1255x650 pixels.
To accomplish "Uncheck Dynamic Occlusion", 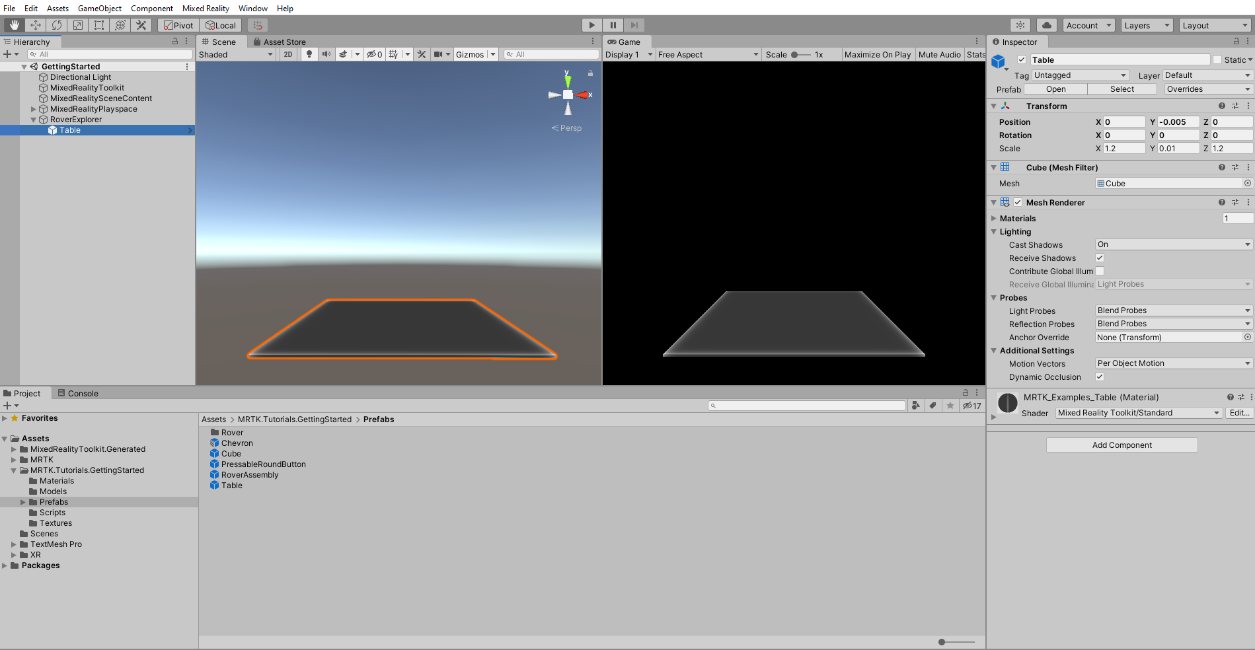I will [x=1100, y=377].
